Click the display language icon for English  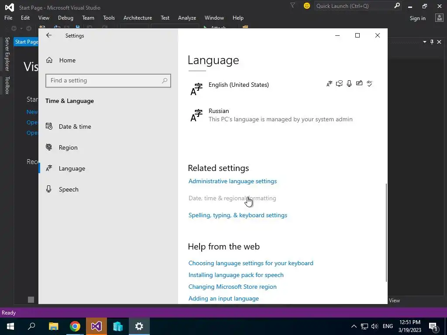tap(329, 84)
